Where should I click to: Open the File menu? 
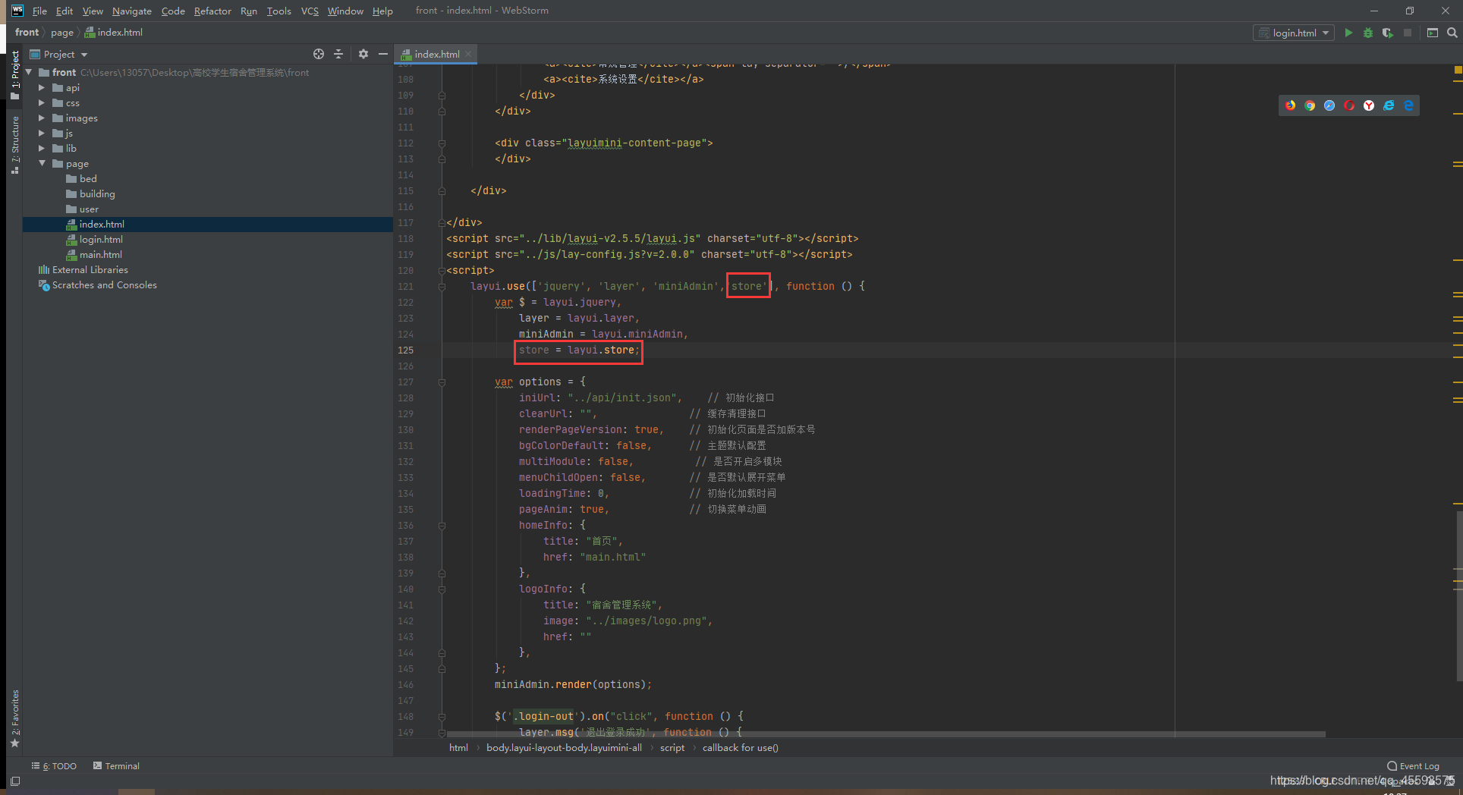39,11
